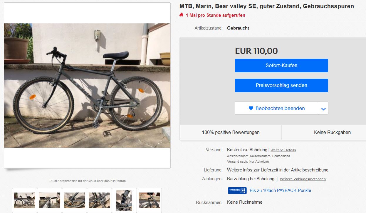Select first thumbnail of full bike
366x213 pixels.
point(25,200)
